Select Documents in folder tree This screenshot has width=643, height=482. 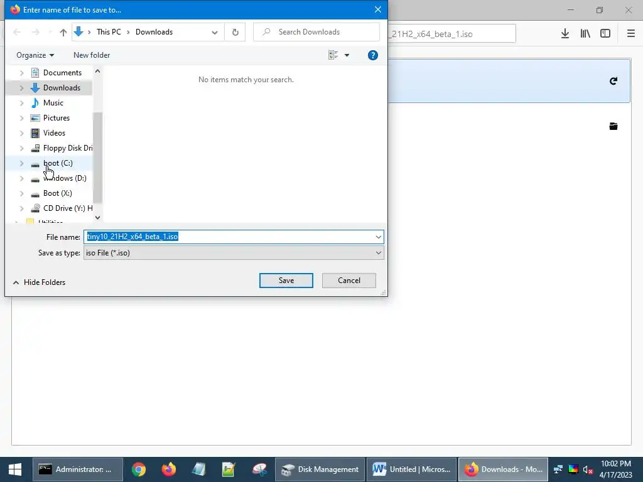[62, 73]
